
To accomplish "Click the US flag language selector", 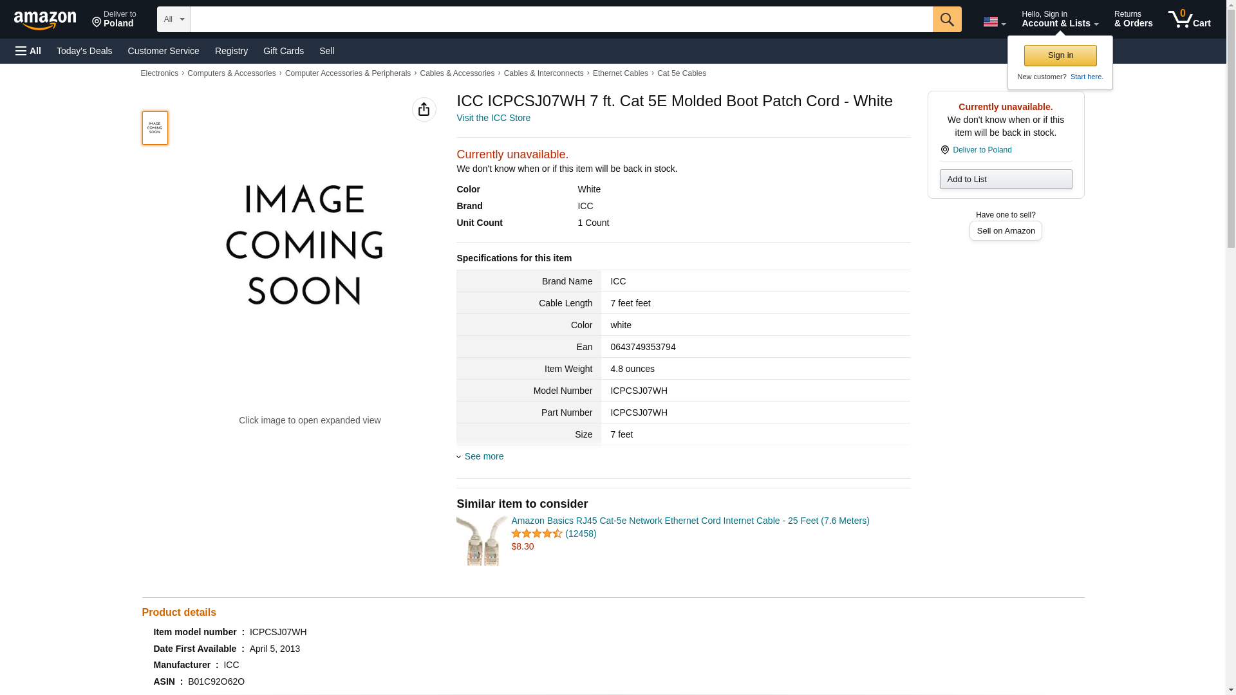I will (x=993, y=22).
